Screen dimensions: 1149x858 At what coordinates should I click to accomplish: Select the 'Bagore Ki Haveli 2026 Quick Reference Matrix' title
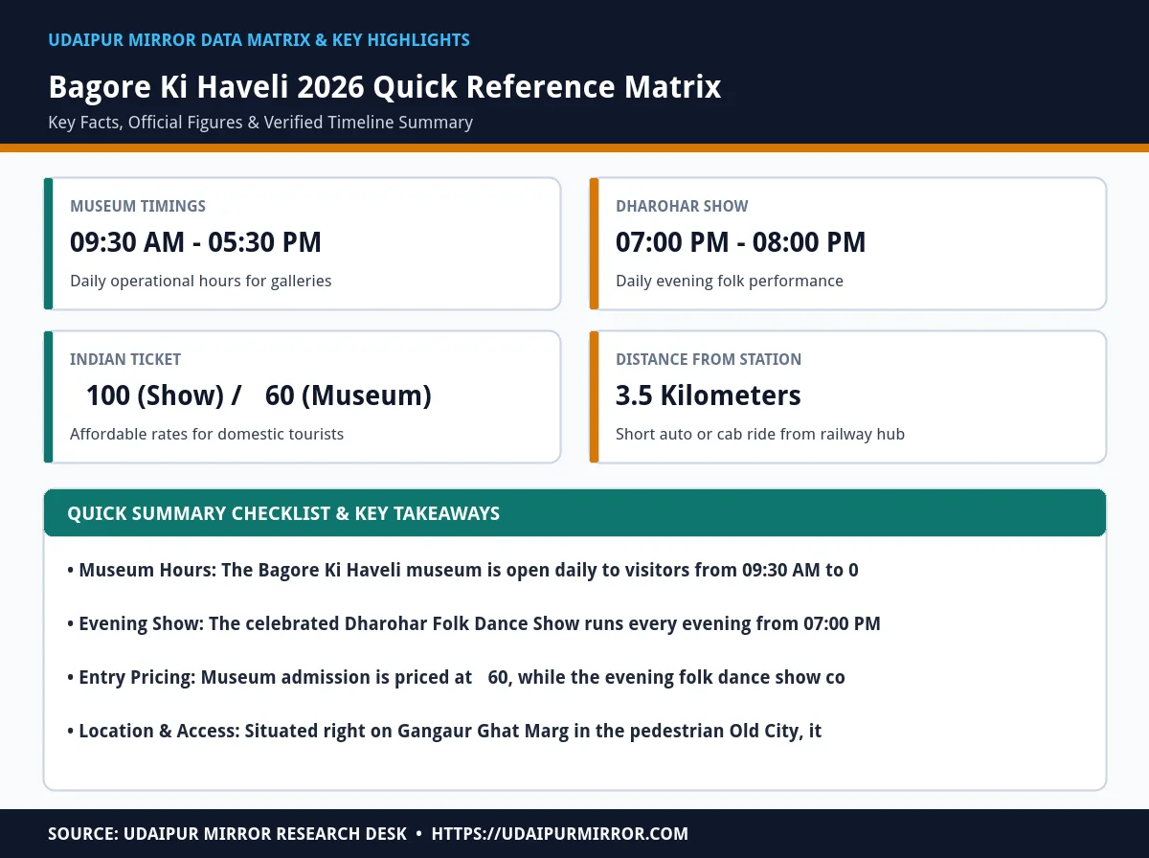point(385,87)
